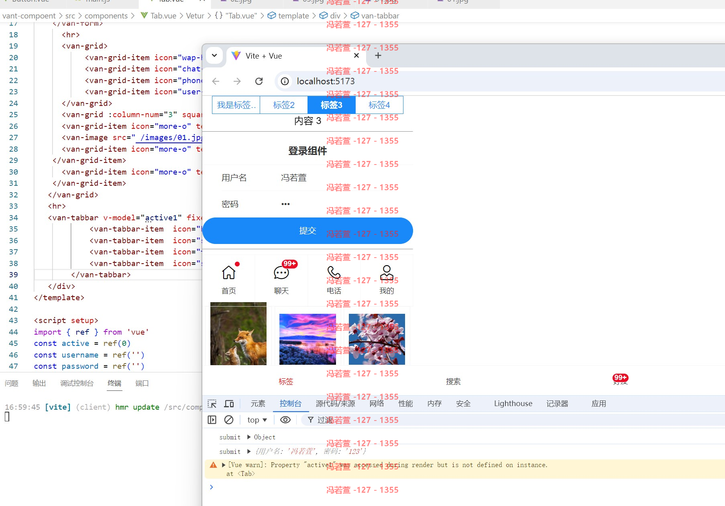Open the 应用 DevTools panel
The image size is (725, 506).
[x=599, y=404]
